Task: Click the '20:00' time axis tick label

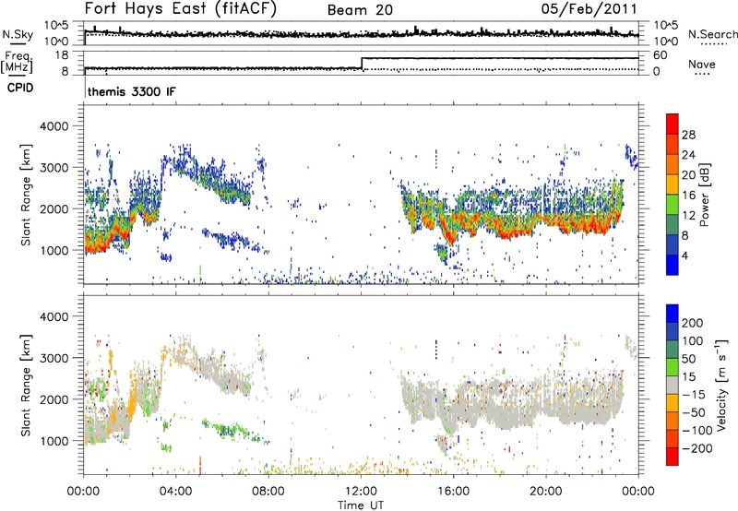Action: tap(546, 492)
